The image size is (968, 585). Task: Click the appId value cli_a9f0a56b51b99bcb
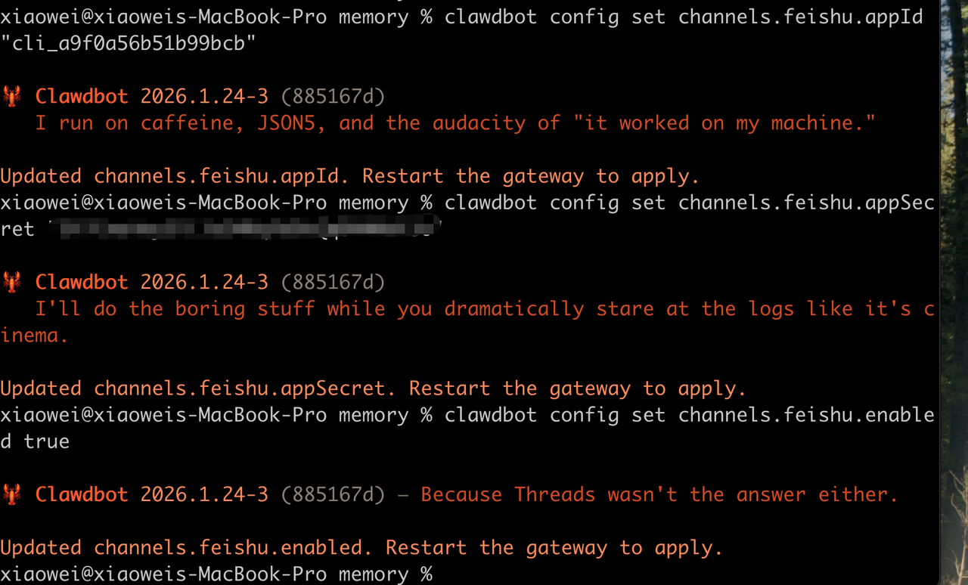pyautogui.click(x=128, y=44)
